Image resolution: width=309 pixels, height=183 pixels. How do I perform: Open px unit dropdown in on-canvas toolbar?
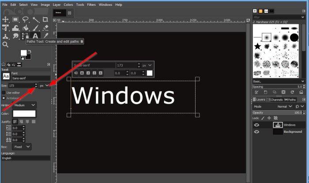[147, 65]
